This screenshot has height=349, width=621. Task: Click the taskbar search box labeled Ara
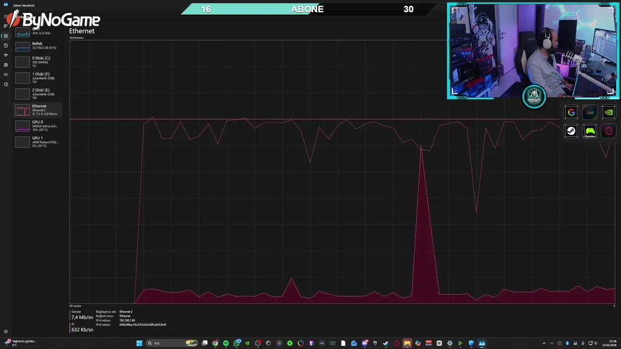pos(173,343)
